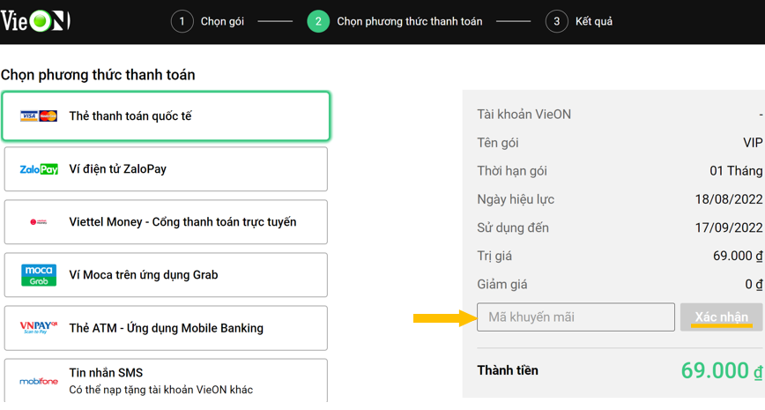Click the Trị giá label
The image size is (765, 410).
(494, 257)
